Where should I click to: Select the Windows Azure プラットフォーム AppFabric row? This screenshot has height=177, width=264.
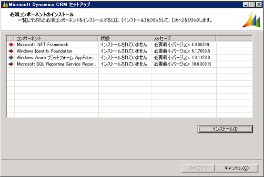click(x=129, y=57)
